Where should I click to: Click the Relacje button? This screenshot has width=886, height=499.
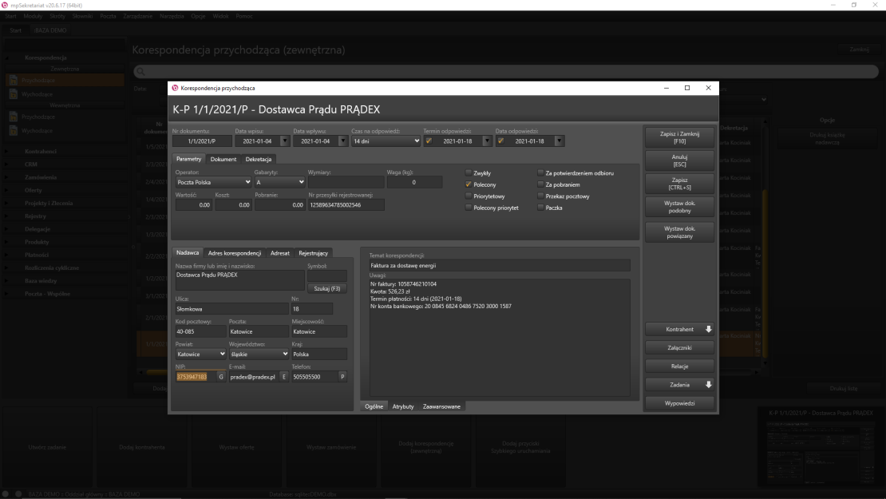pos(679,366)
